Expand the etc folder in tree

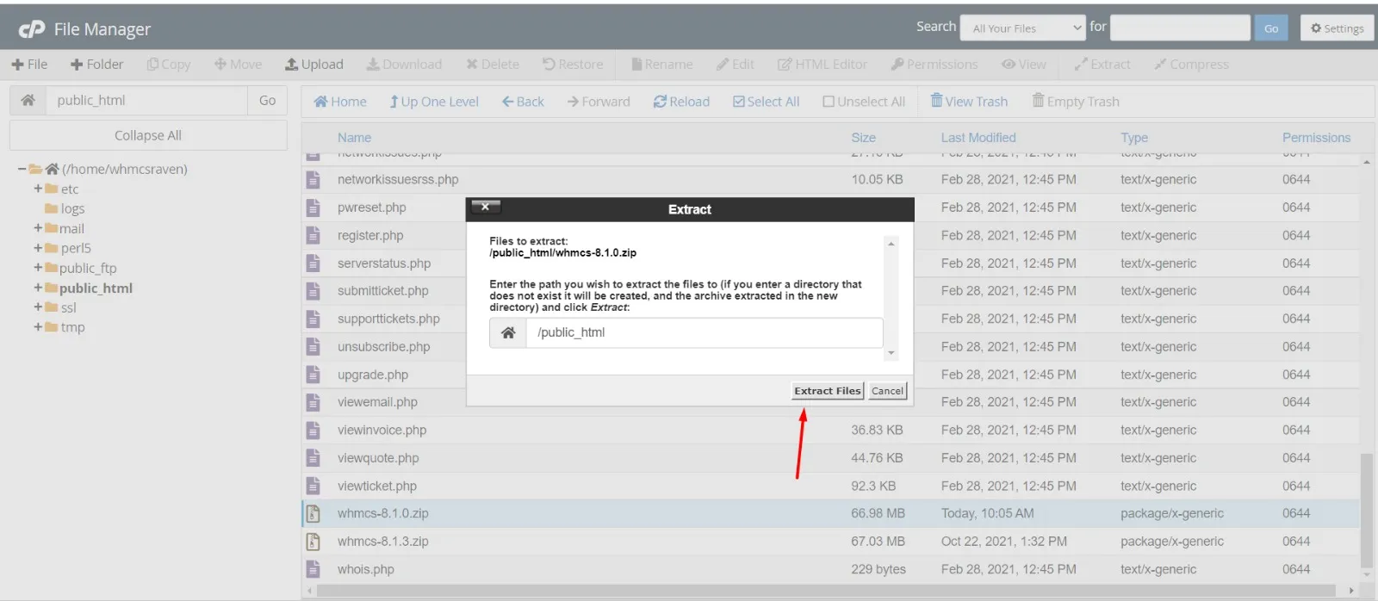[38, 189]
